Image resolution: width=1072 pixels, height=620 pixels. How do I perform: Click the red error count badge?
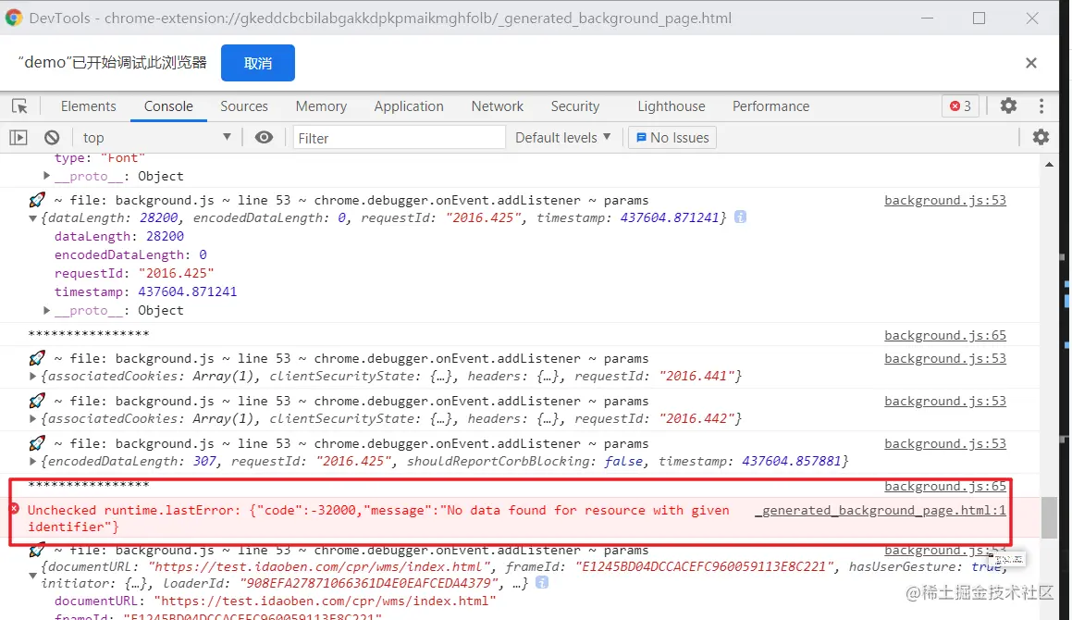961,106
